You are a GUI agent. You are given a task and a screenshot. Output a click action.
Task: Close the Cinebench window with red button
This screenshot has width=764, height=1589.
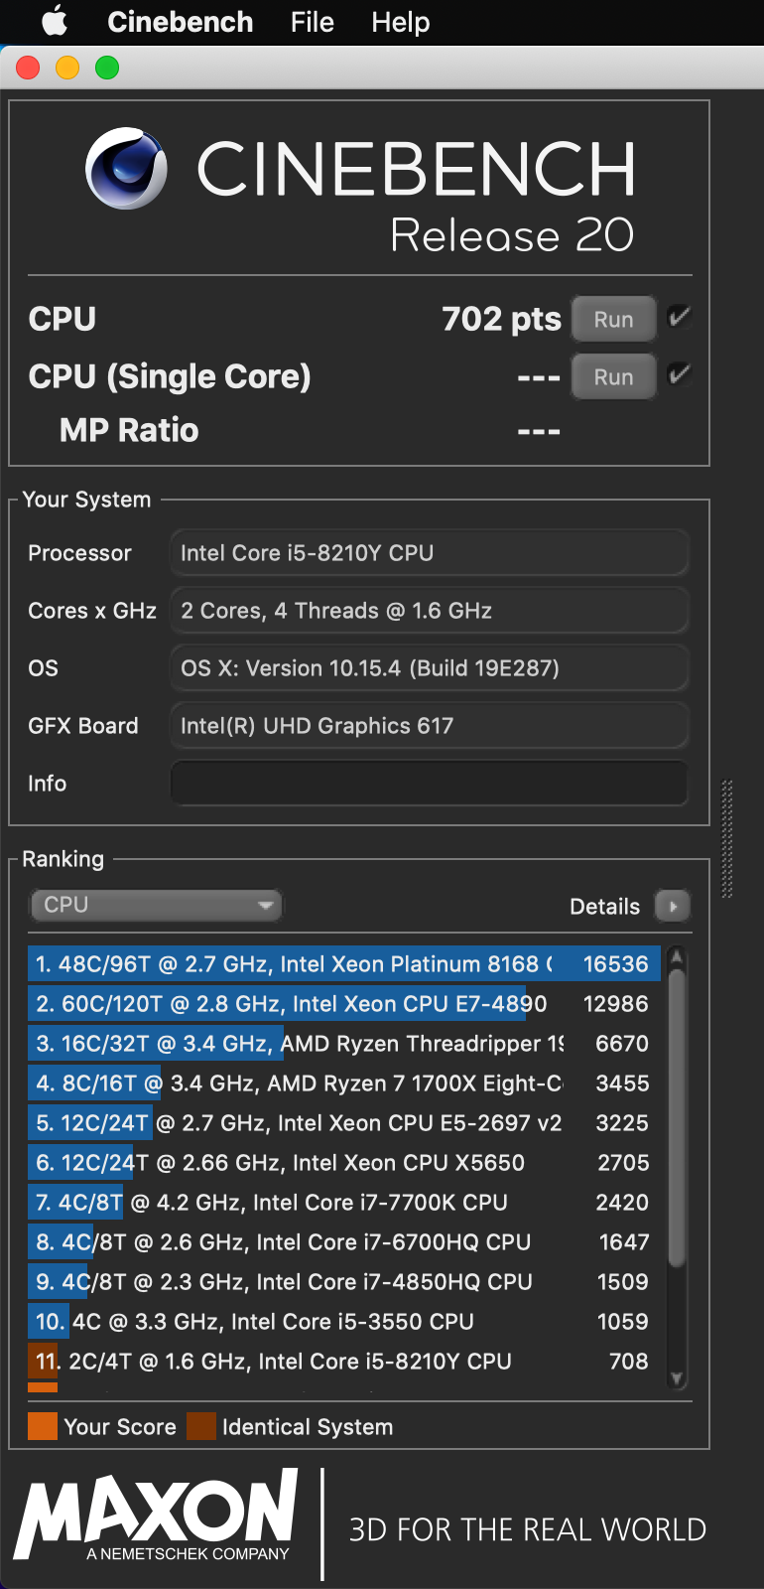tap(28, 68)
